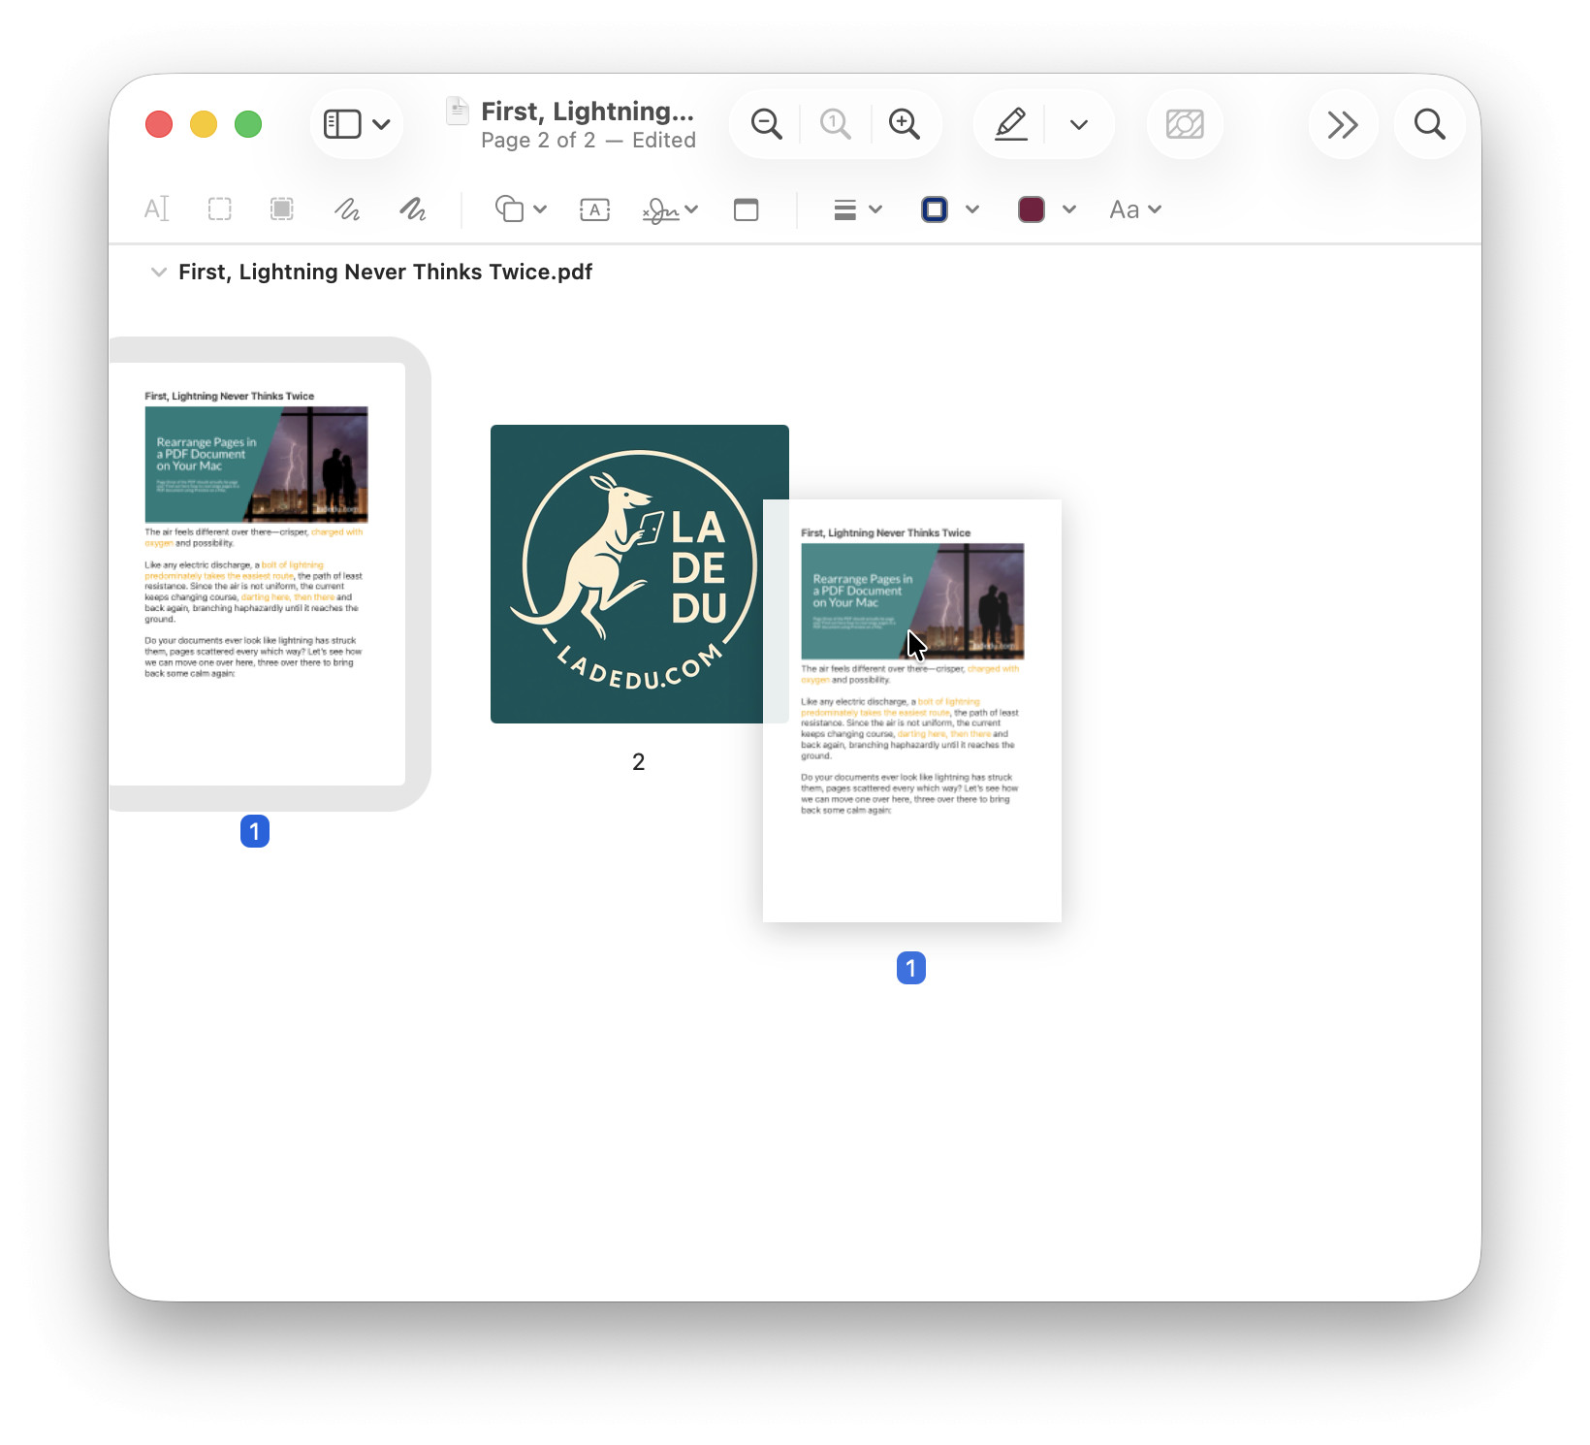Select the Redact tool
This screenshot has height=1445, width=1590.
pyautogui.click(x=282, y=209)
